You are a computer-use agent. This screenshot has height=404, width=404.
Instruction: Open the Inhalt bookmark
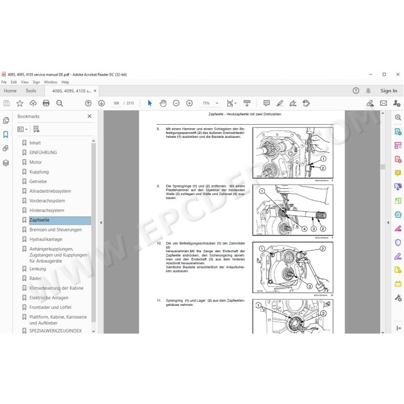pos(35,143)
